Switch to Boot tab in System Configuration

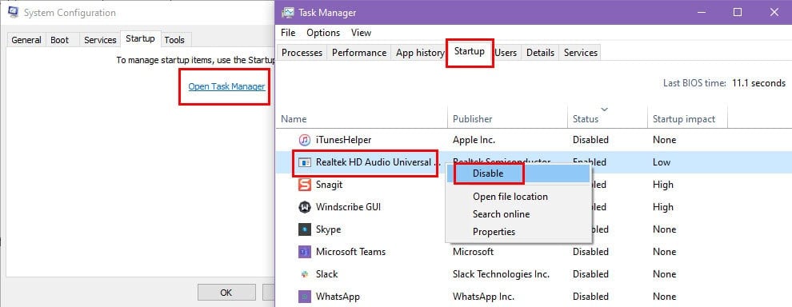click(x=60, y=40)
